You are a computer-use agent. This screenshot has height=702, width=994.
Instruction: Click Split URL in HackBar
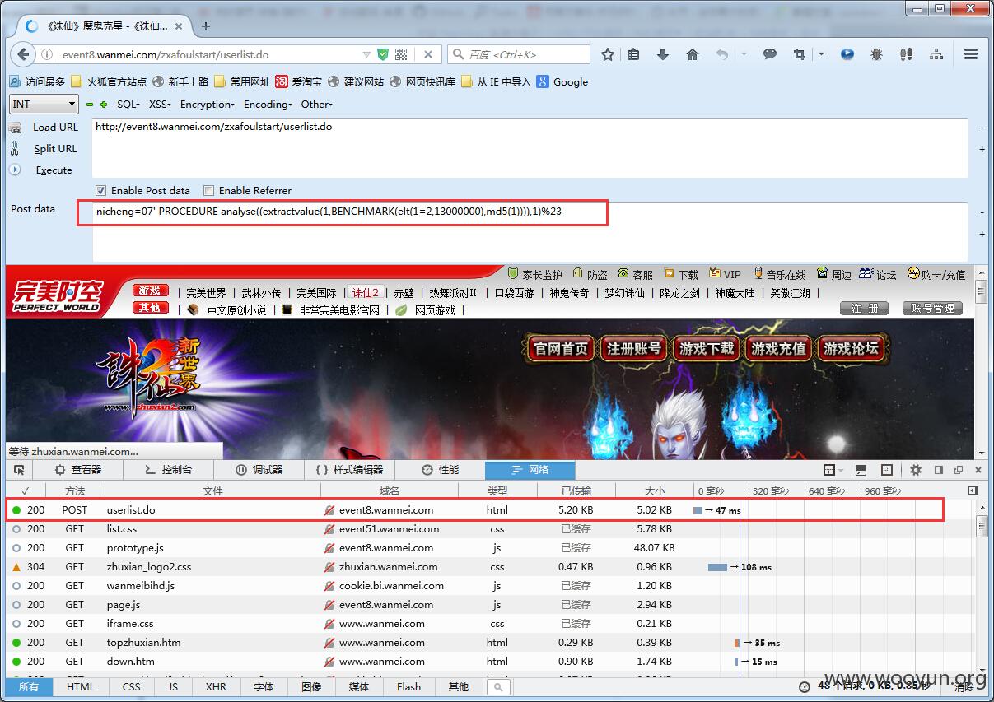click(55, 149)
